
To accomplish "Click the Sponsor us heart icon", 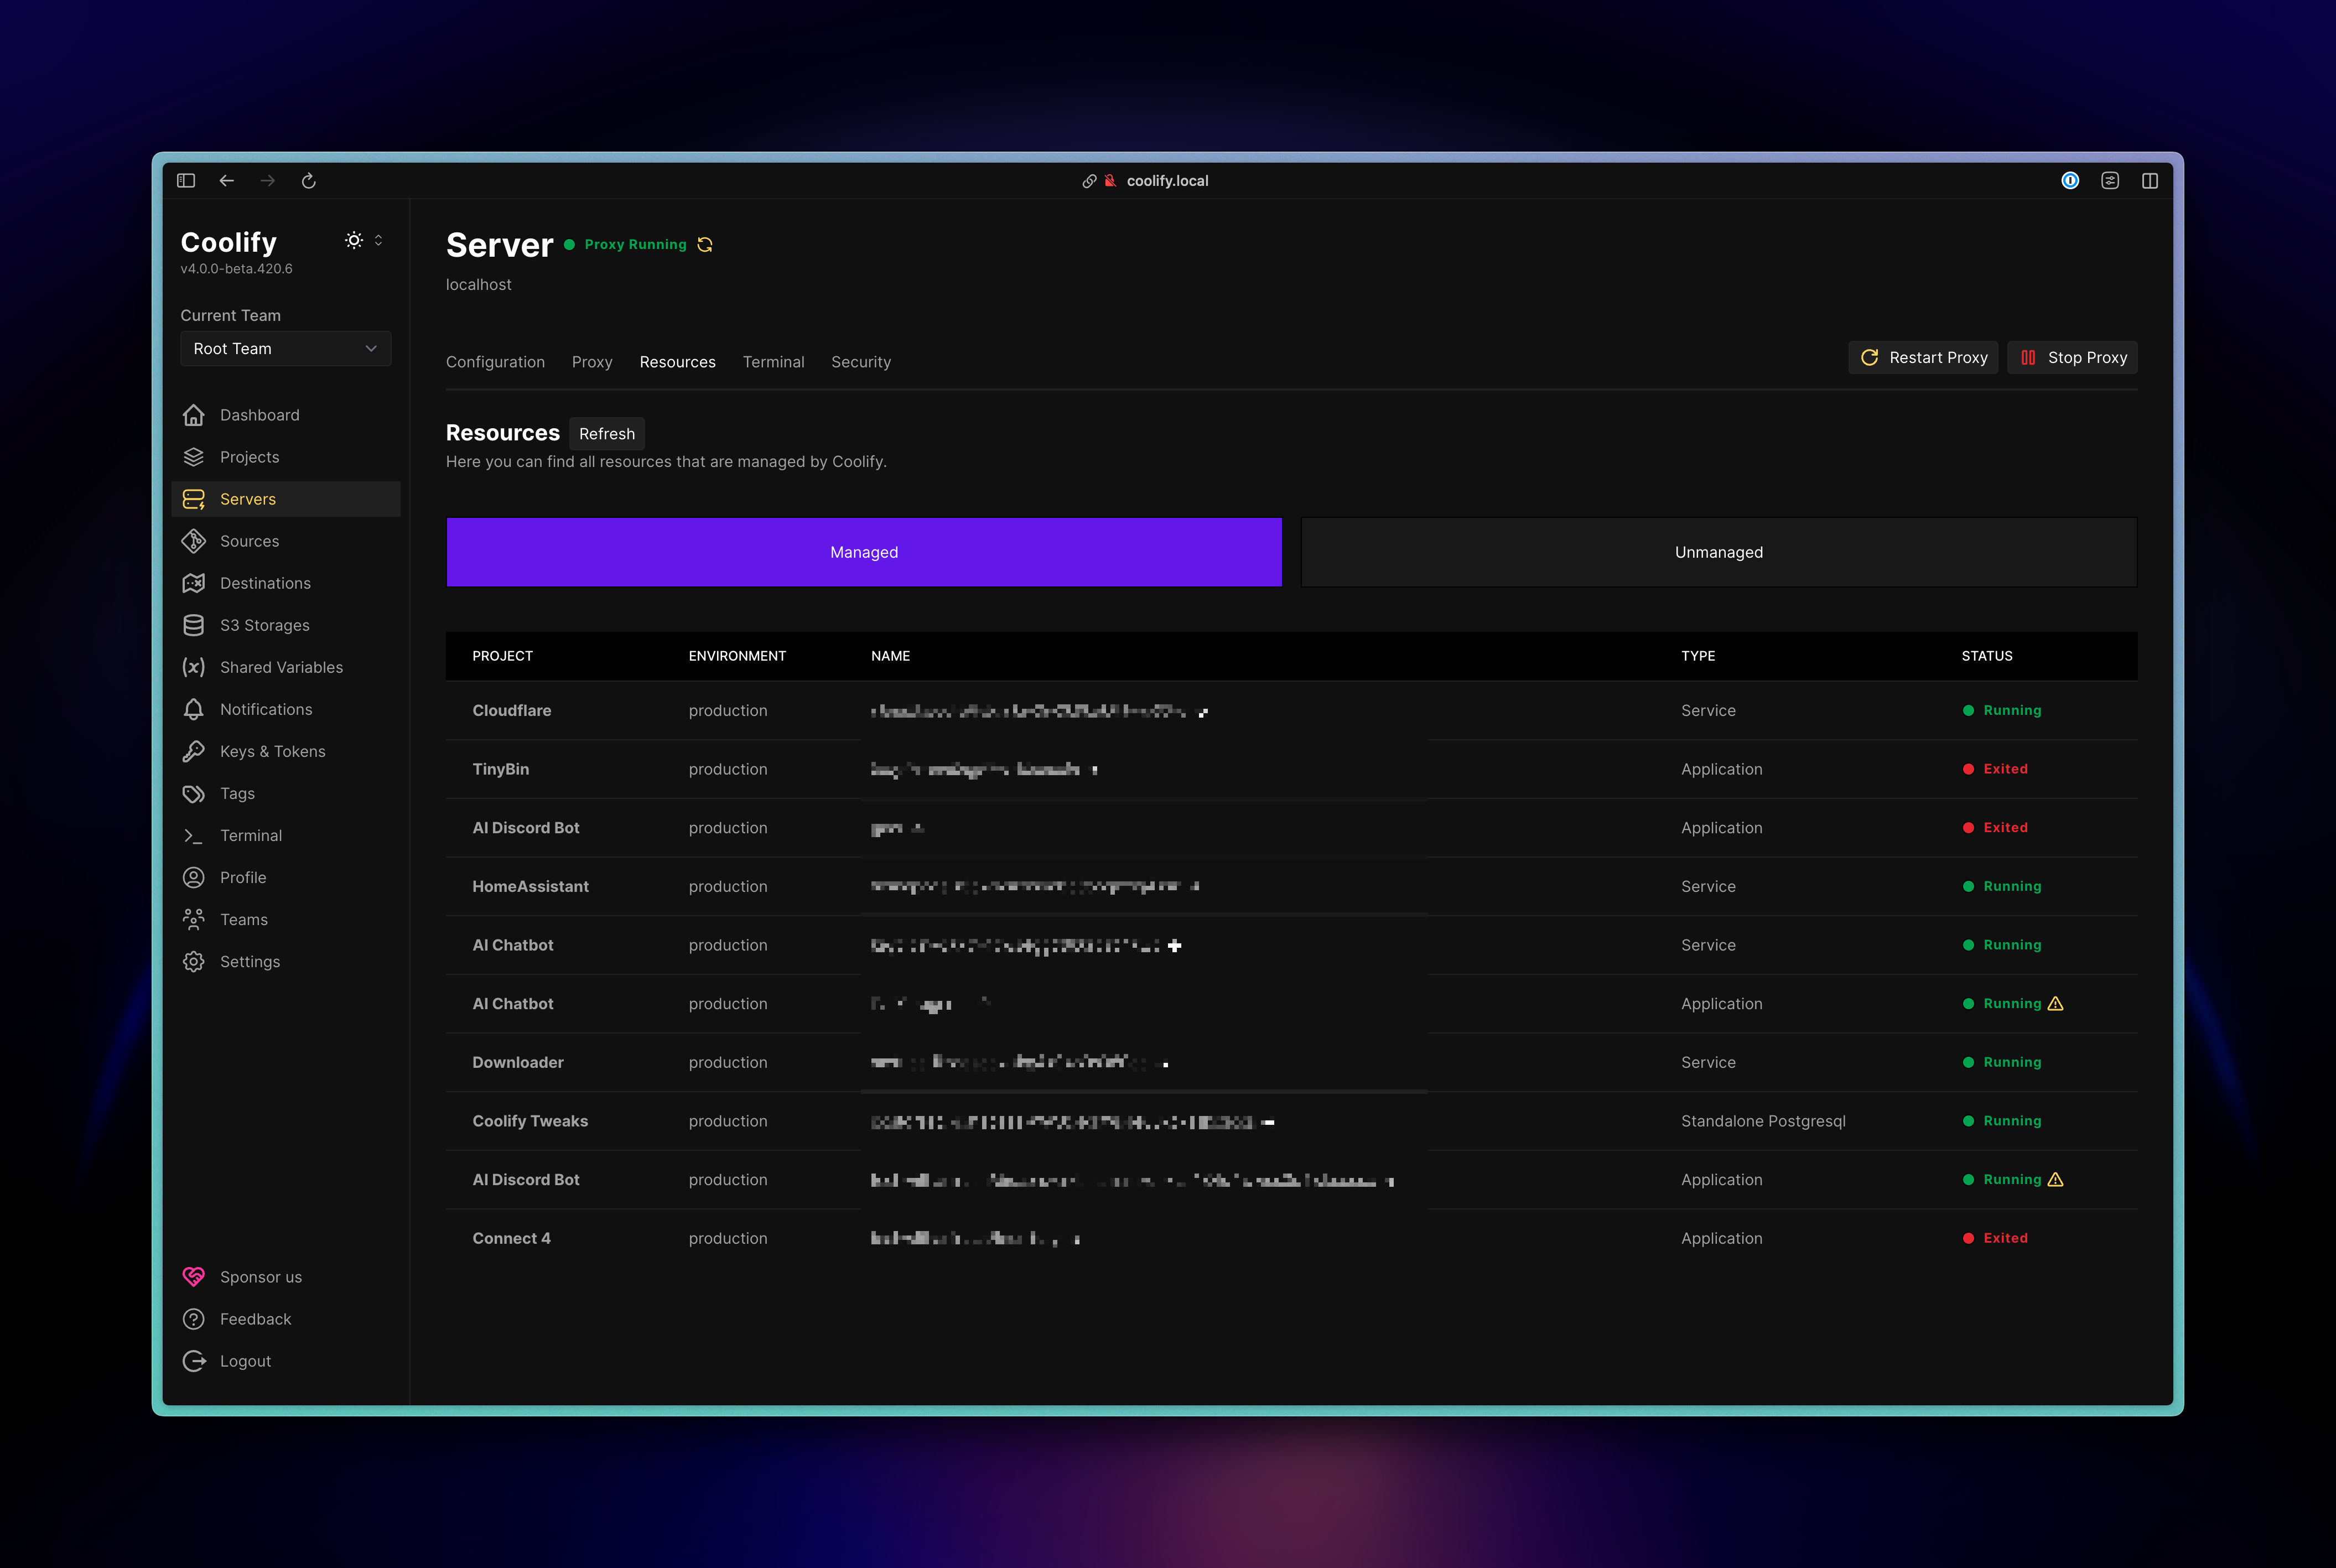I will (194, 1277).
